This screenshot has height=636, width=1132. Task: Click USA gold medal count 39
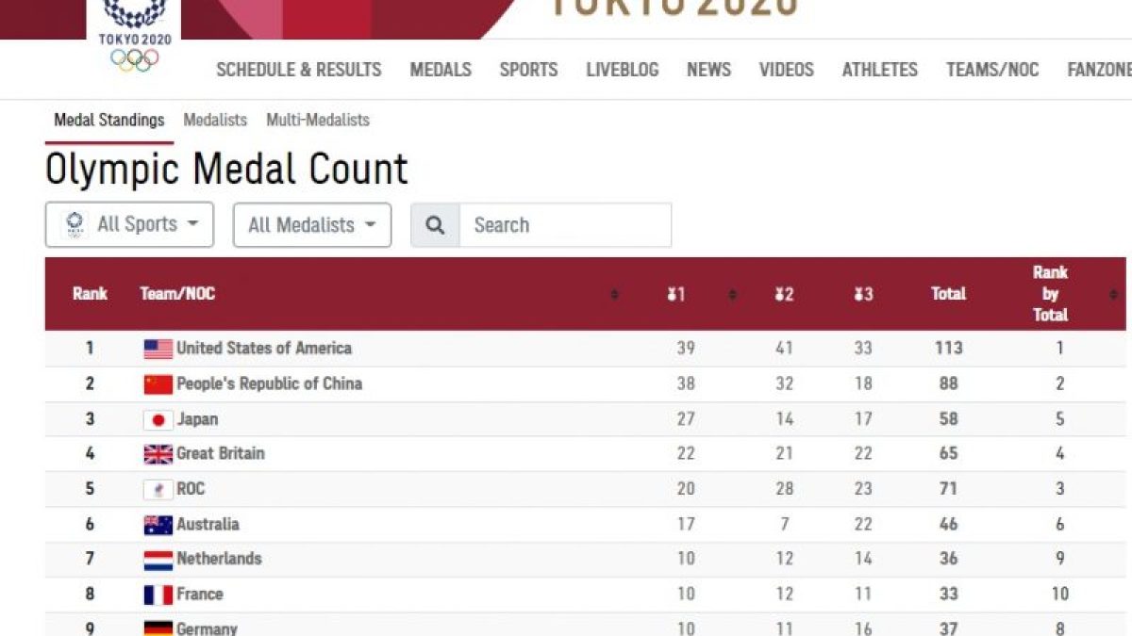[686, 349]
